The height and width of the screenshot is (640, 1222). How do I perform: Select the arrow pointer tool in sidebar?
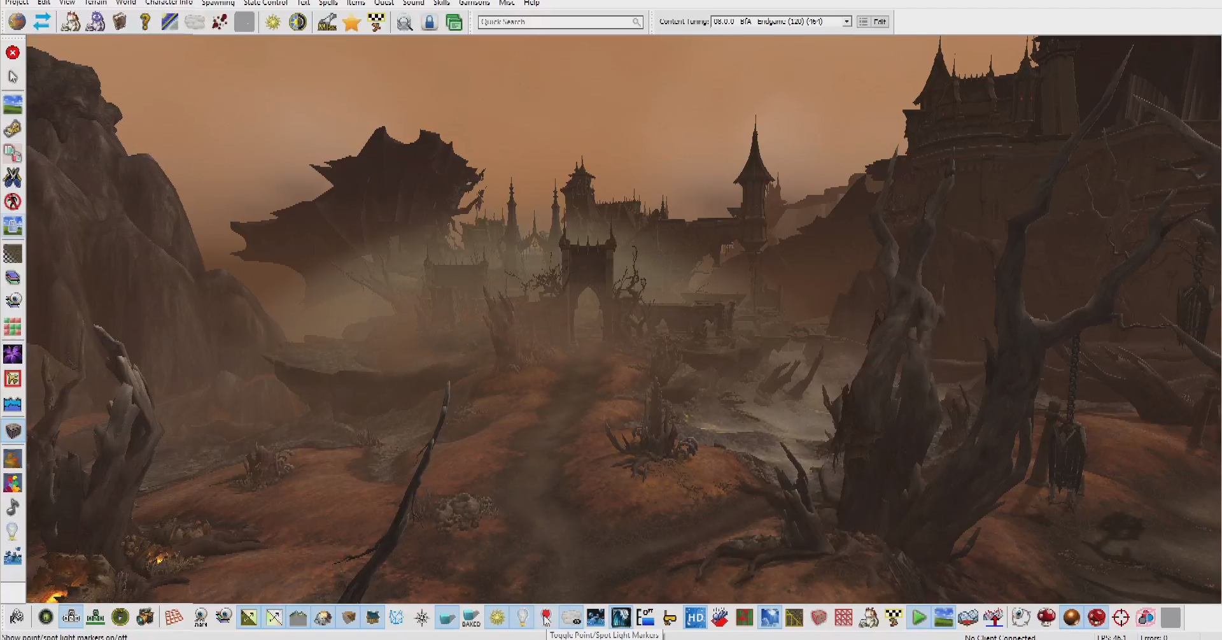click(13, 77)
